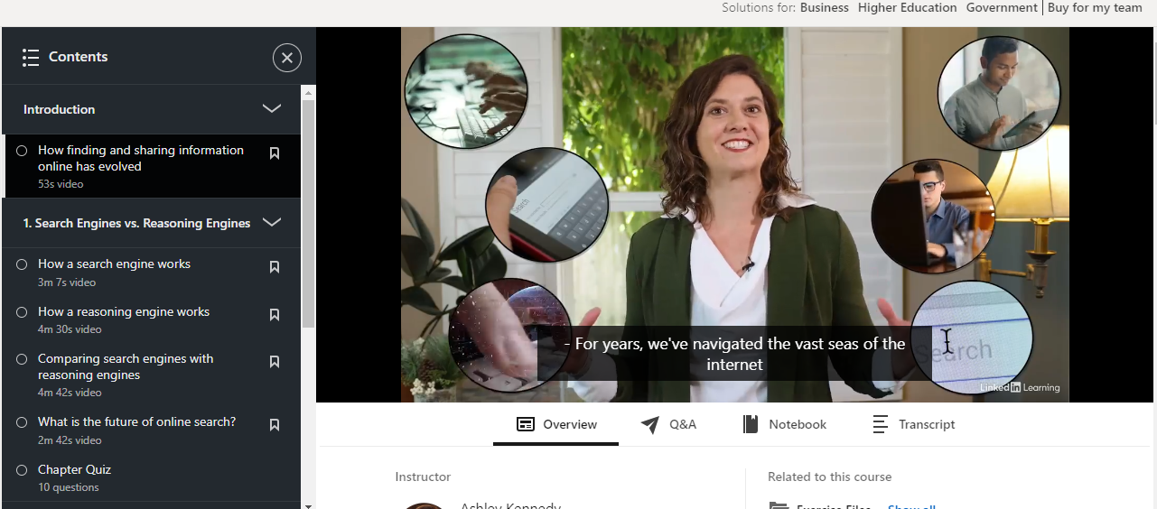Click the Notebook icon
The height and width of the screenshot is (509, 1157).
point(750,424)
